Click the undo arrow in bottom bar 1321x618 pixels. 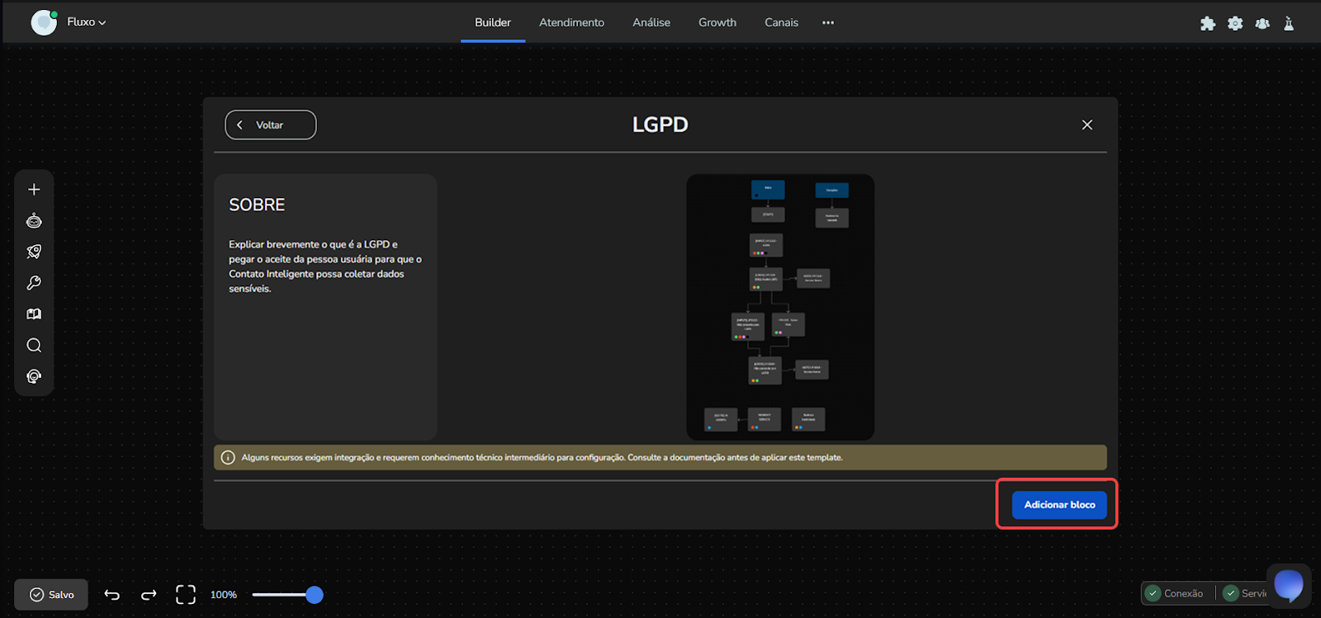[112, 595]
